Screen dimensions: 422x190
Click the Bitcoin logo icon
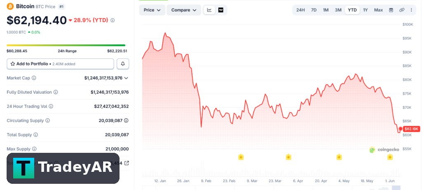pos(10,6)
